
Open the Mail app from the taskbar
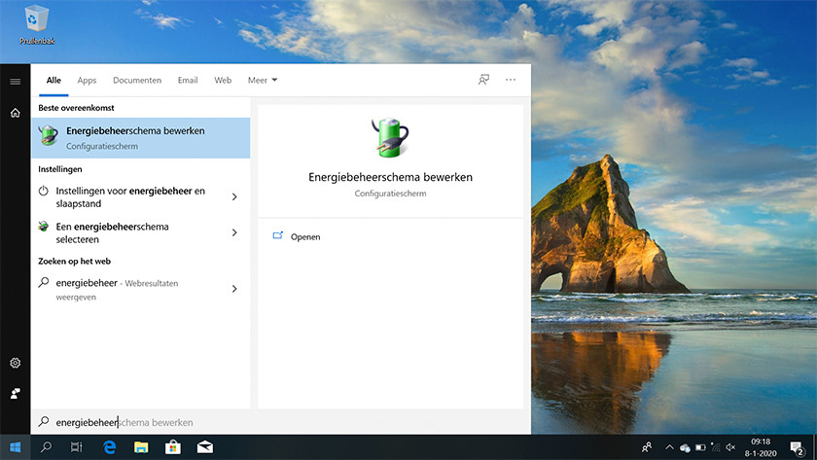click(x=205, y=447)
